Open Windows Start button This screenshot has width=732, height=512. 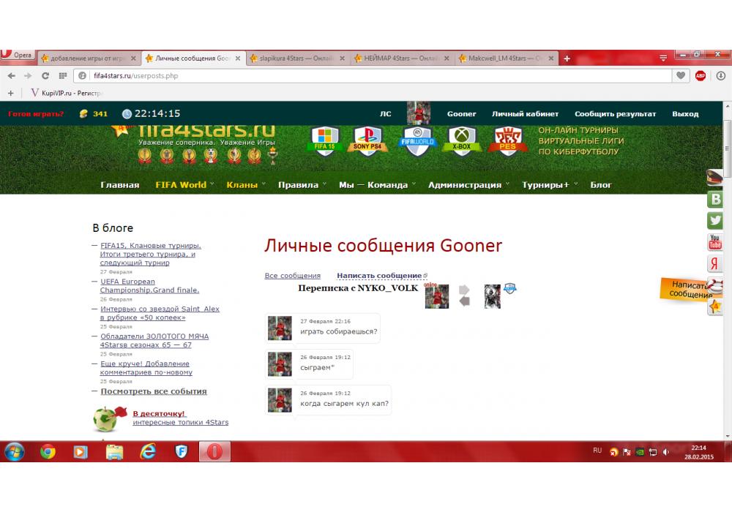14,451
